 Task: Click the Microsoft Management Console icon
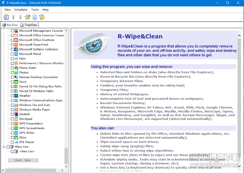[x=16, y=31]
